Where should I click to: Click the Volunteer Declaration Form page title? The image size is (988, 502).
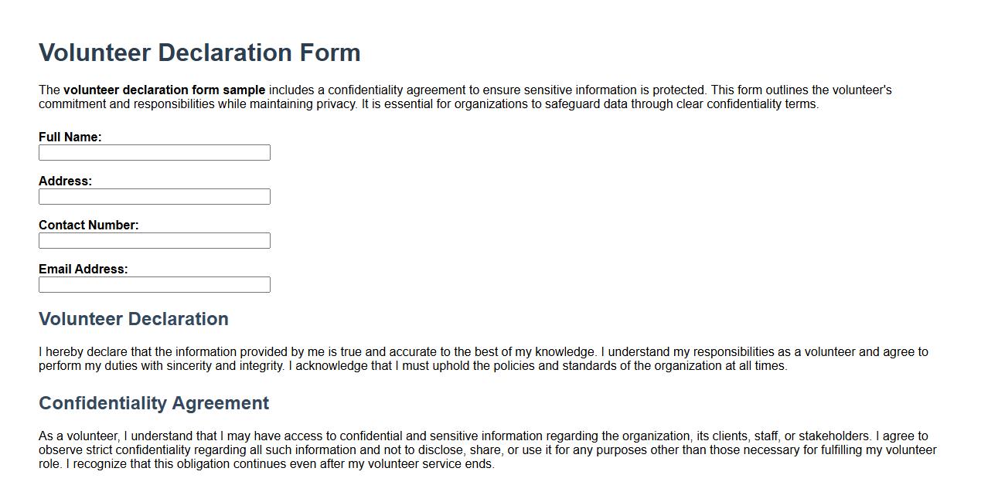pyautogui.click(x=199, y=53)
